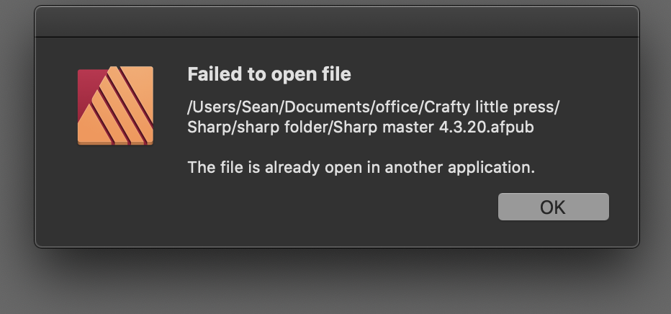Screen dimensions: 671x314
Task: Click the word "file" in the heading
Action: click(337, 74)
